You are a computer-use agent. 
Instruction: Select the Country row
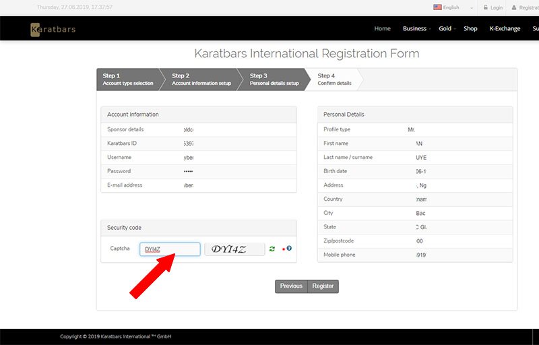pos(415,199)
